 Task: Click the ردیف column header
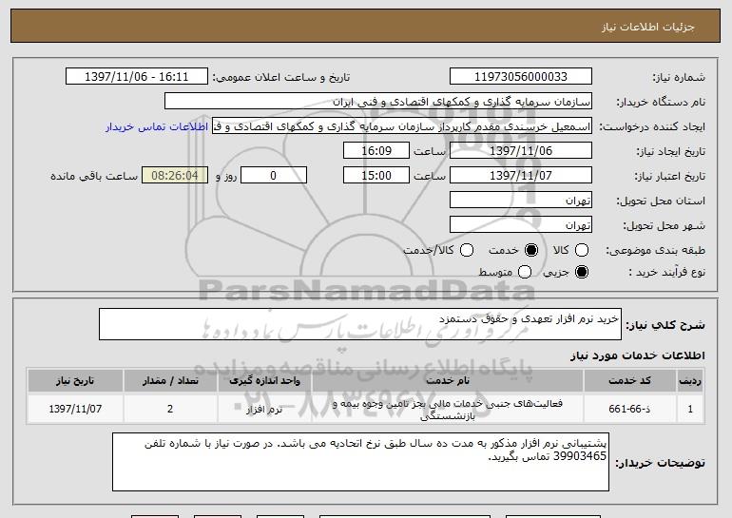click(690, 381)
